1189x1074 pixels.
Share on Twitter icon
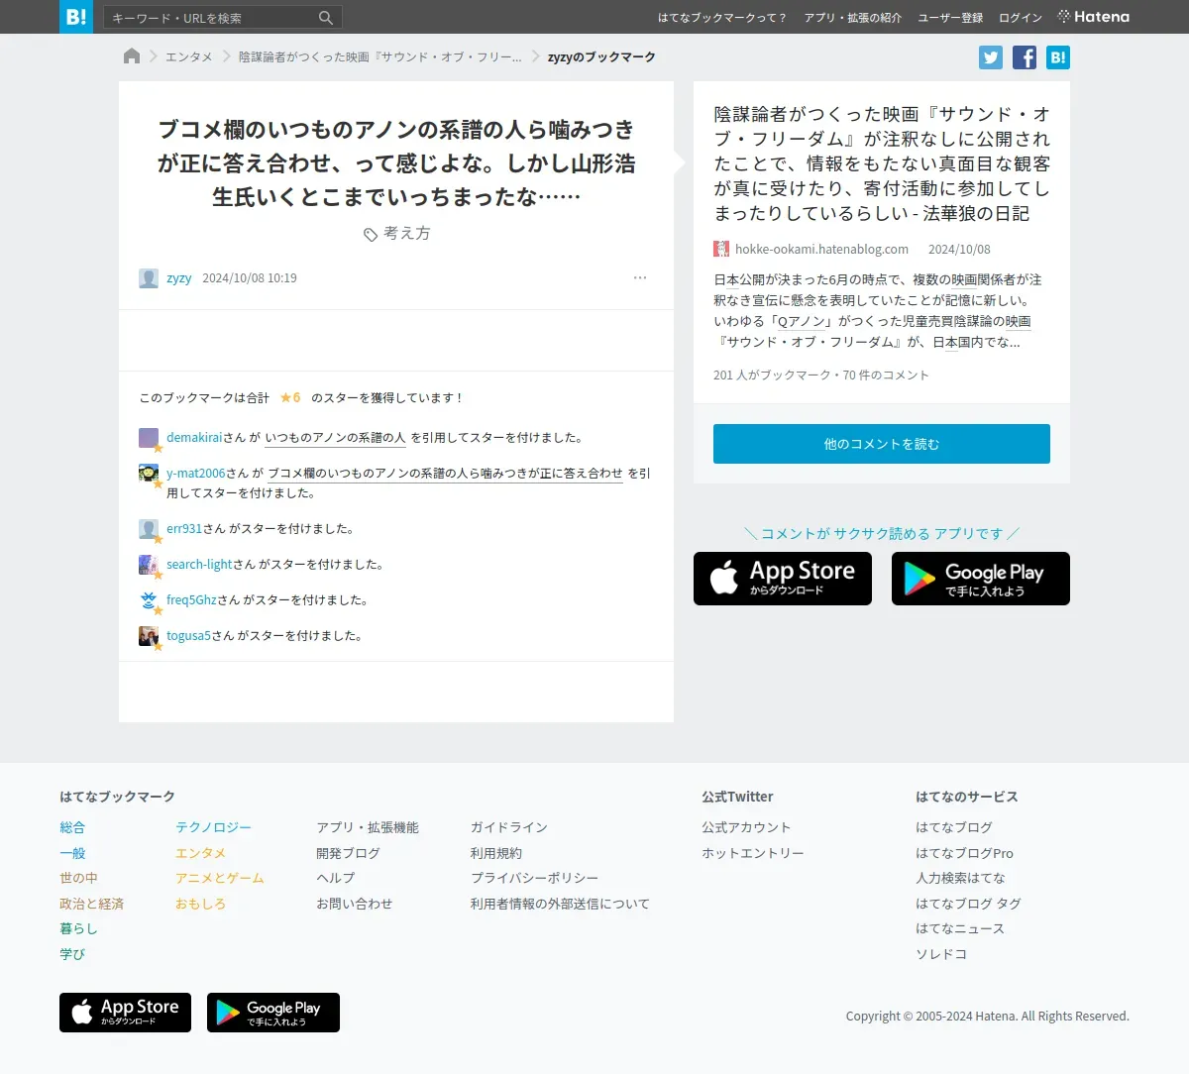click(991, 57)
